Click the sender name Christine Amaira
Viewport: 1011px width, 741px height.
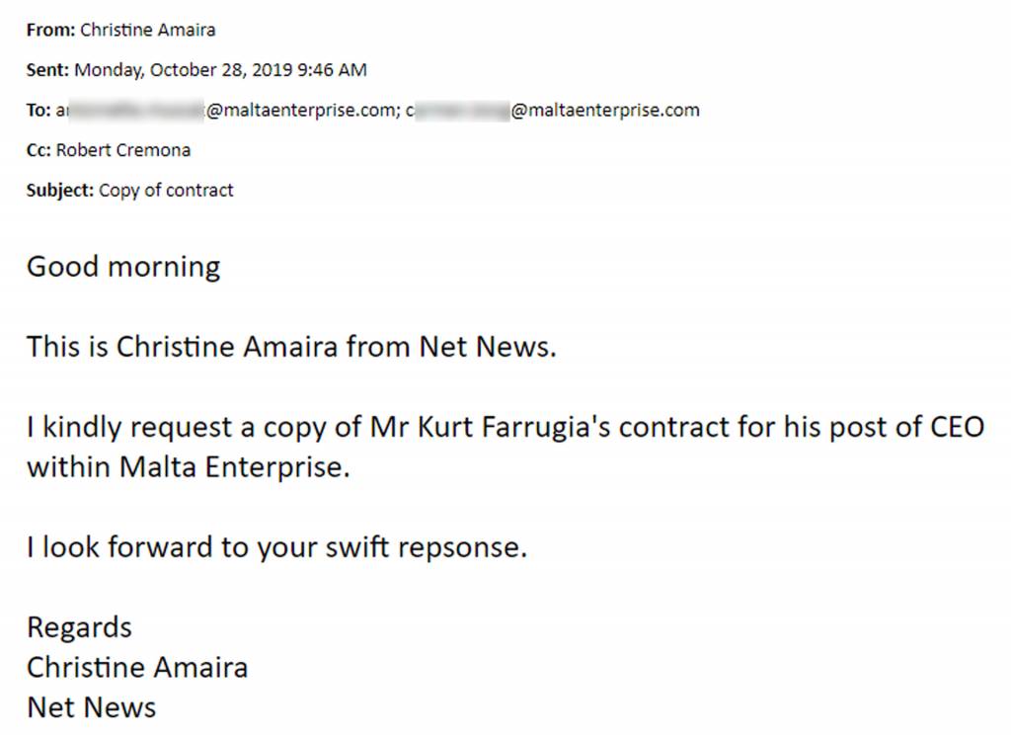(x=148, y=30)
